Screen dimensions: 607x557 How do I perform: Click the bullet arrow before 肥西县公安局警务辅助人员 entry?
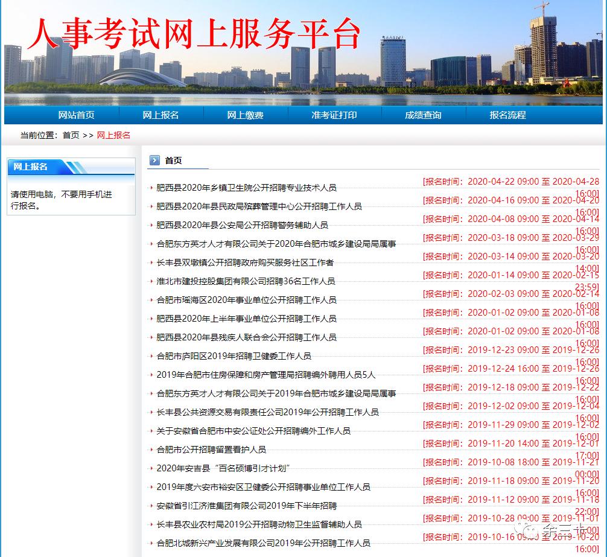coord(152,226)
